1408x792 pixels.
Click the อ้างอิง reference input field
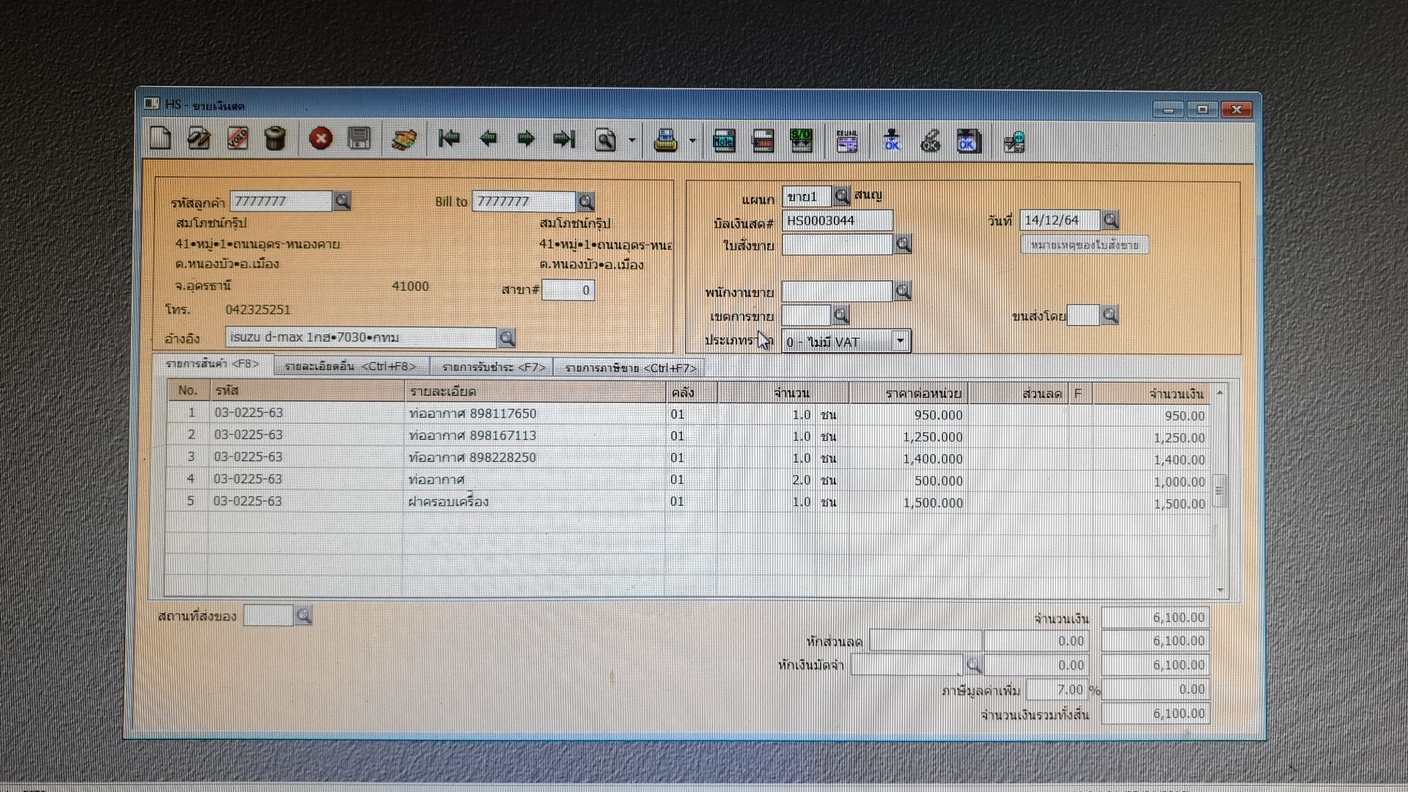[x=361, y=337]
